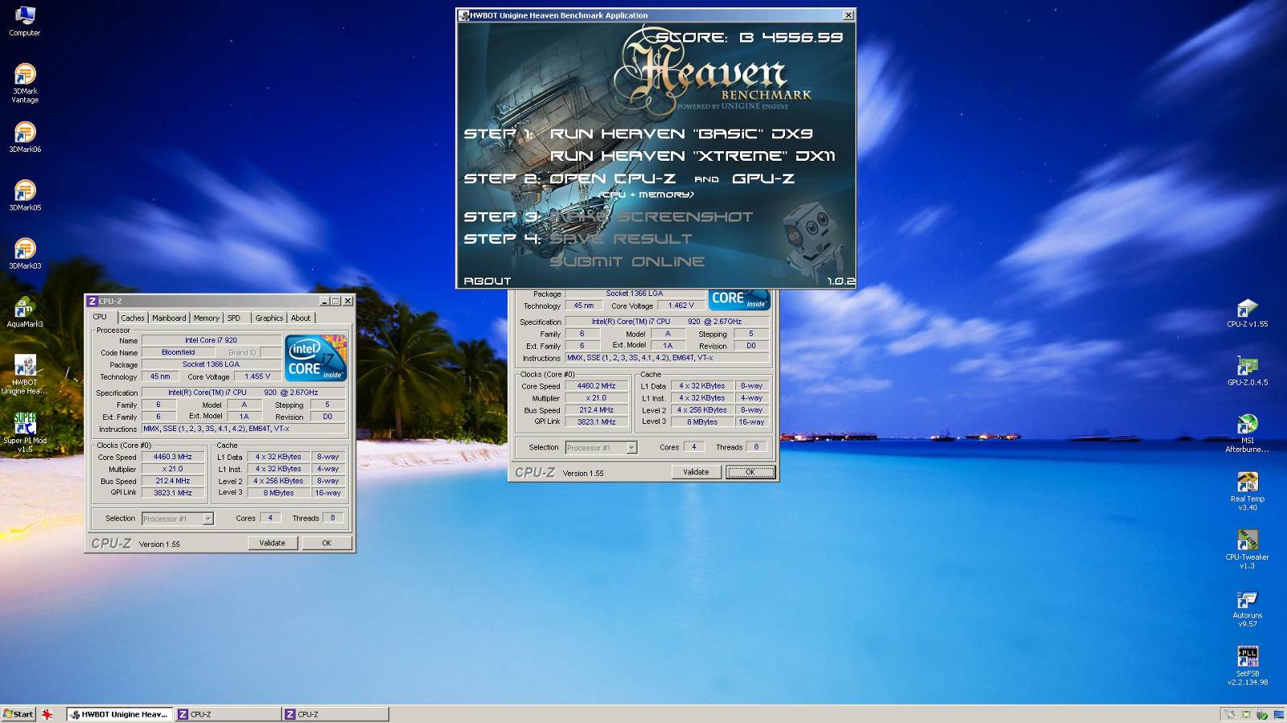The image size is (1287, 723).
Task: Click GPU-Z link in step 2
Action: (x=763, y=179)
